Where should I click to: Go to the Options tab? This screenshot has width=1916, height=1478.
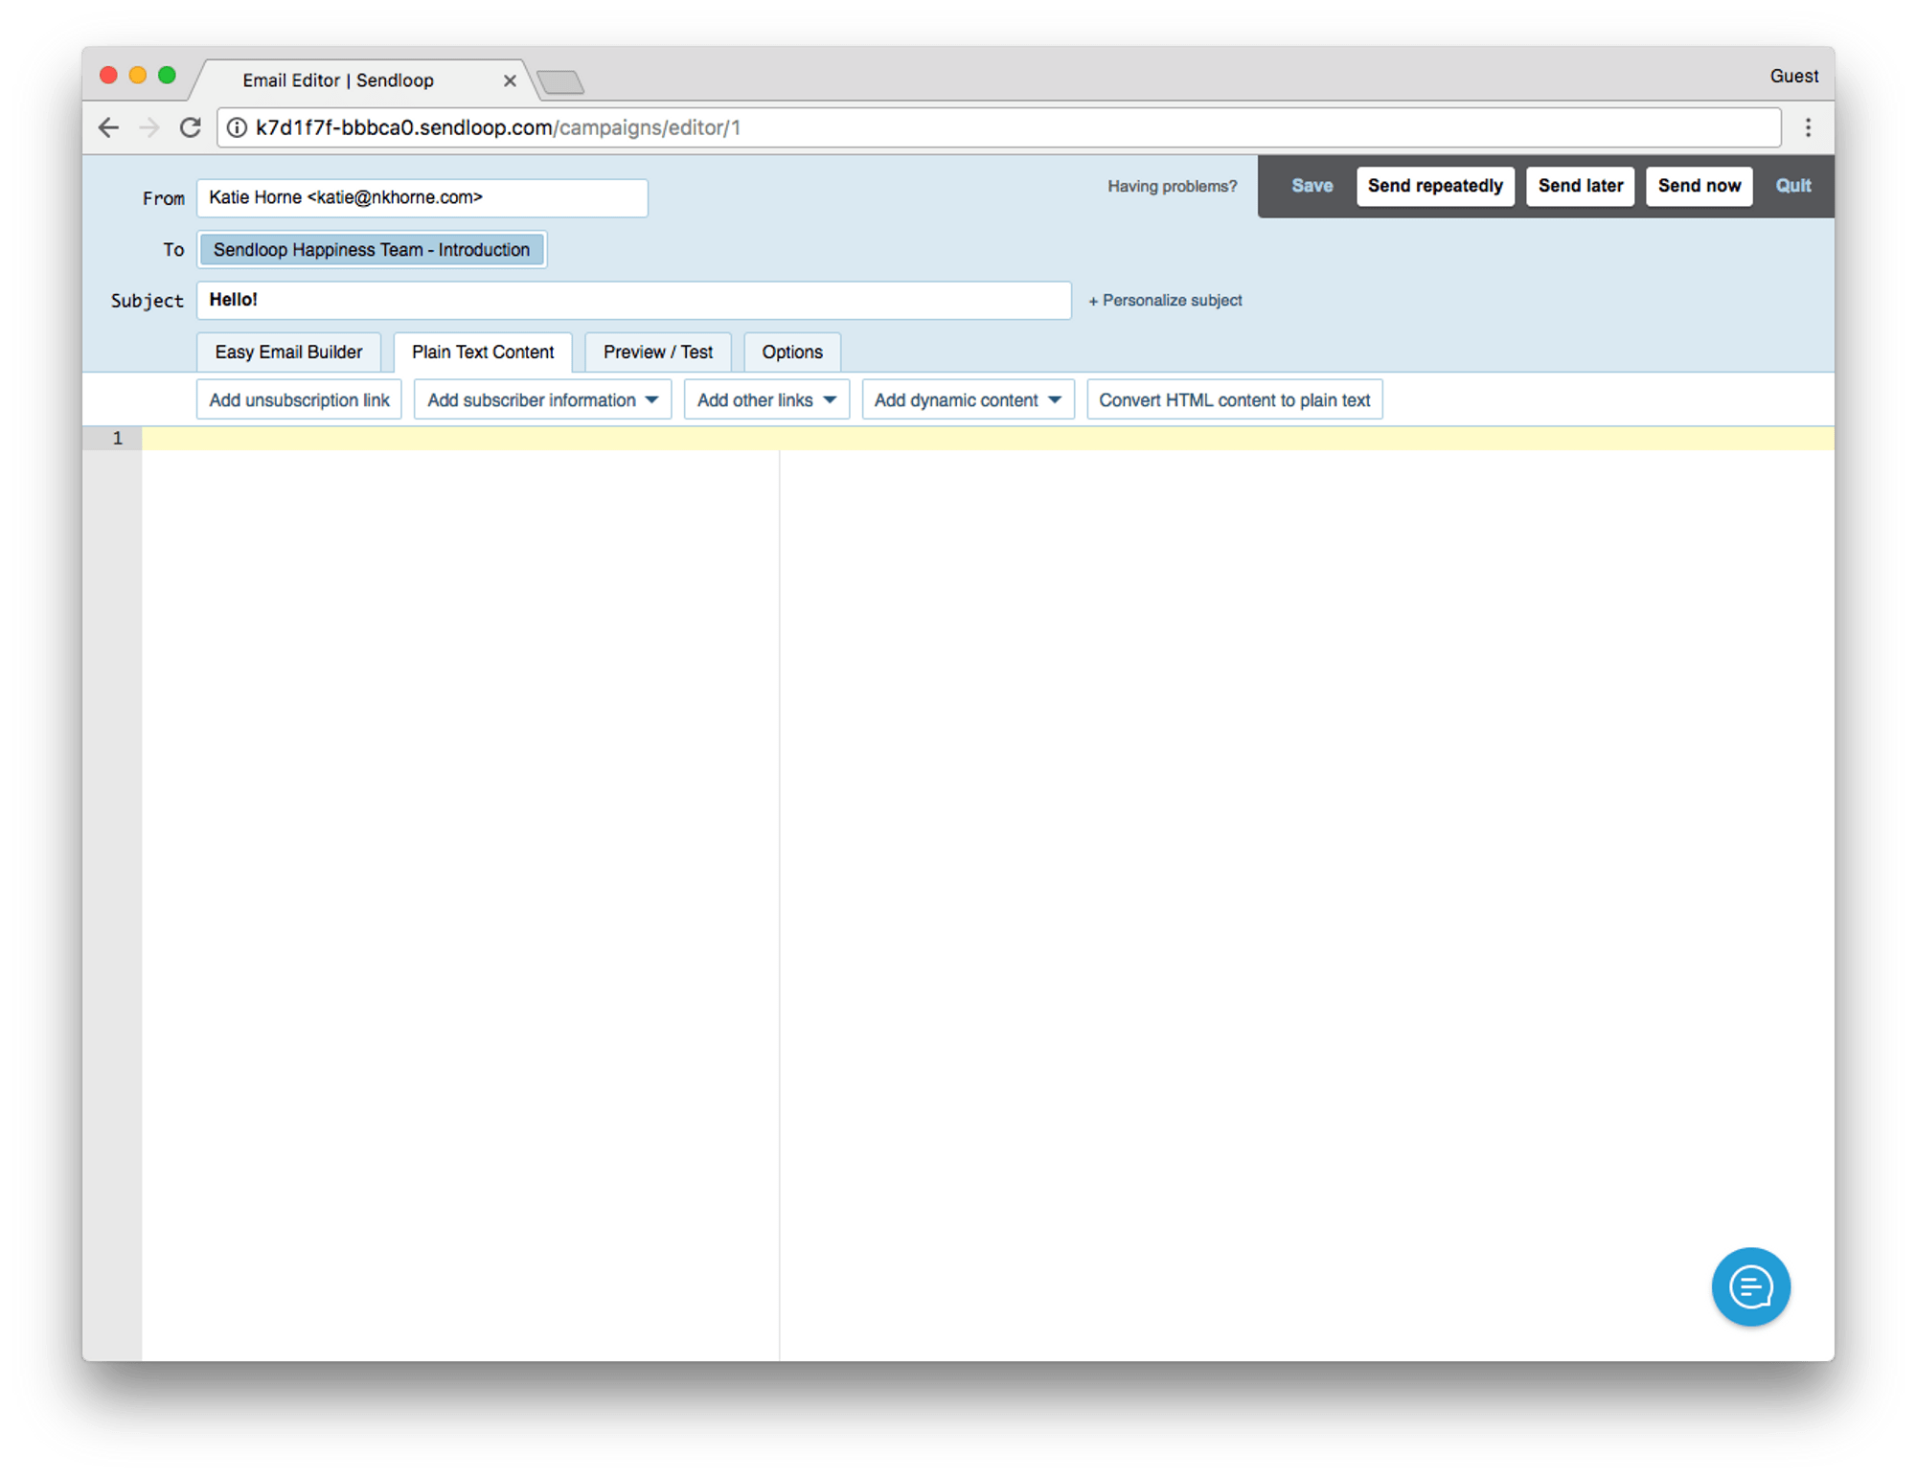coord(791,352)
